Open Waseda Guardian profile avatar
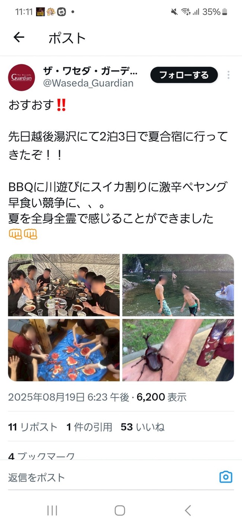 tap(22, 77)
